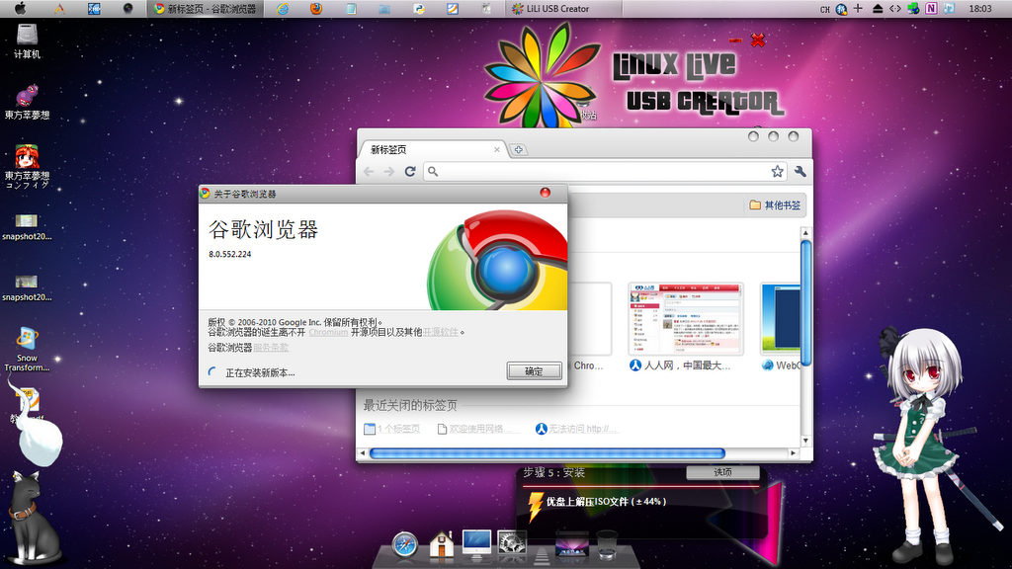The width and height of the screenshot is (1012, 569).
Task: Open the 人人网 most-visited thumbnail
Action: tap(686, 319)
